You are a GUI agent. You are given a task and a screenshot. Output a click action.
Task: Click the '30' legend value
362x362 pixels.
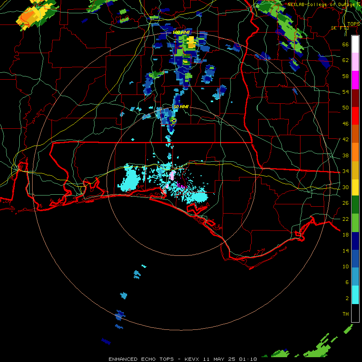point(346,187)
